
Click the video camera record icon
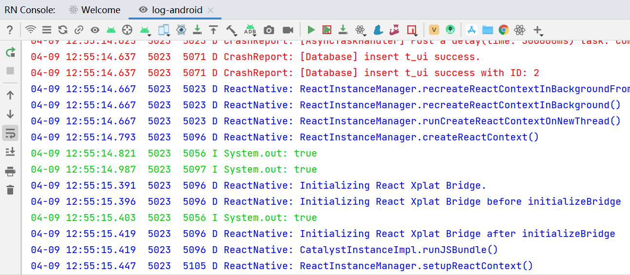[x=288, y=30]
